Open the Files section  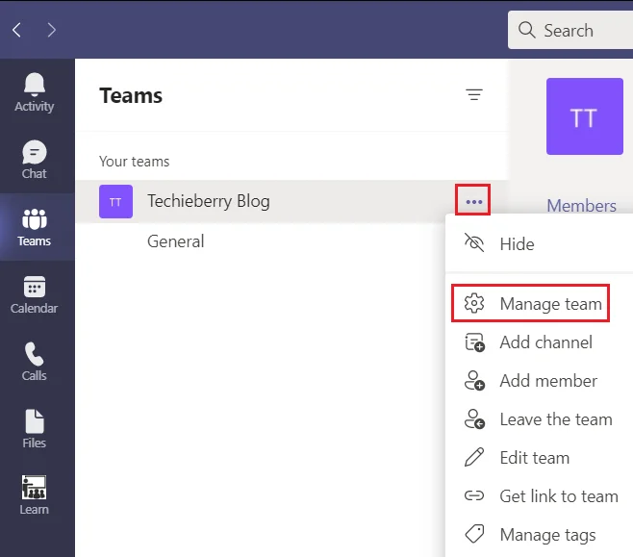[35, 429]
